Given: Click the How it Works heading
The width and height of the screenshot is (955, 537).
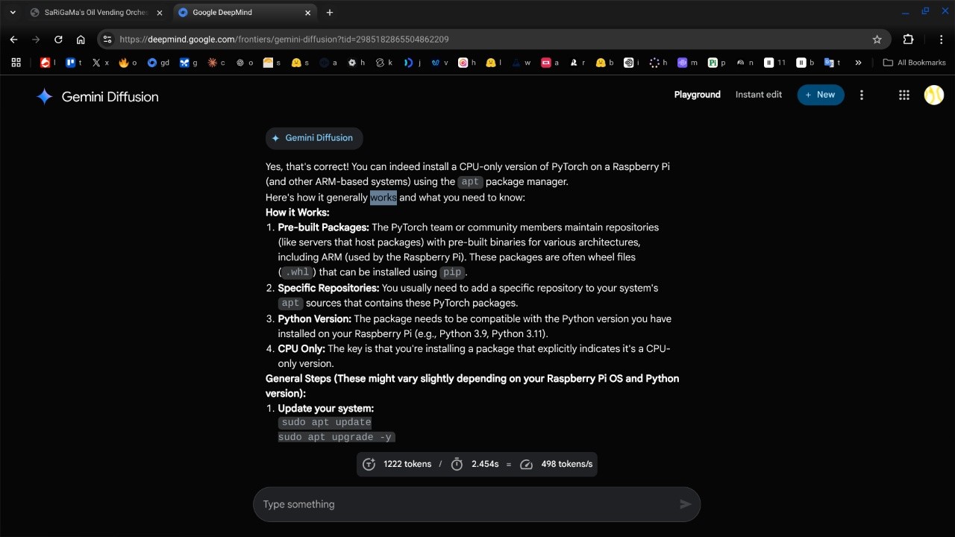Looking at the screenshot, I should point(297,213).
